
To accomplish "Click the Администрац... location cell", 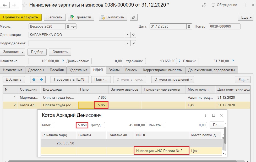I will (200, 97).
